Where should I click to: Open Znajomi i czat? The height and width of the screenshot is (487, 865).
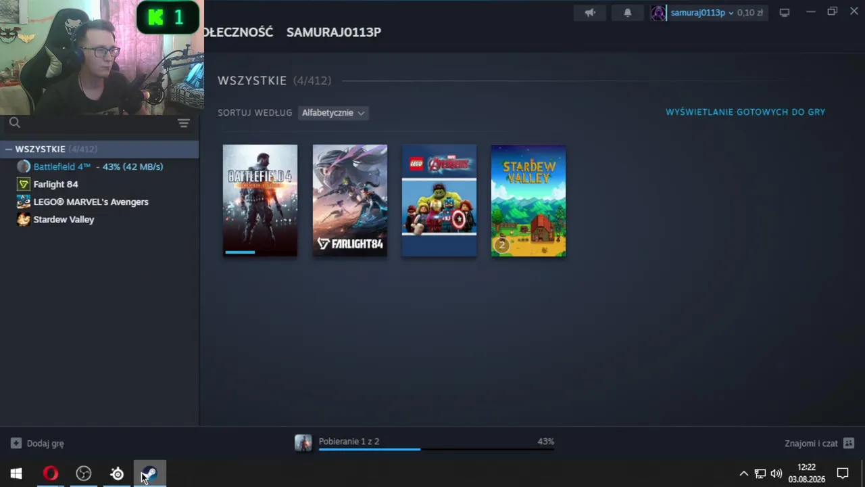click(x=811, y=444)
